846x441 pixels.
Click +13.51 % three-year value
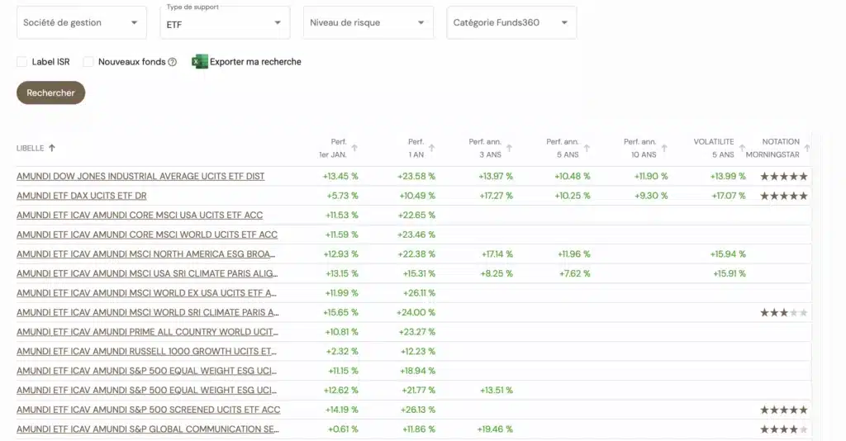pyautogui.click(x=497, y=391)
